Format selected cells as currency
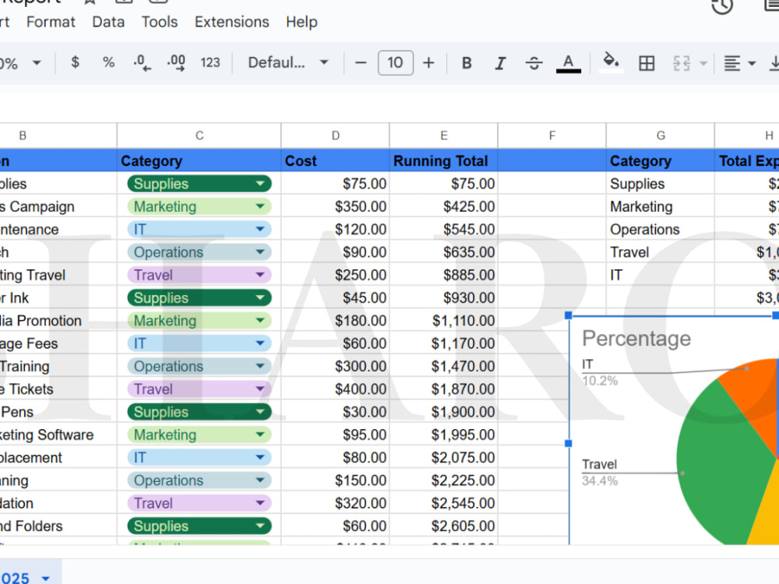 coord(75,62)
